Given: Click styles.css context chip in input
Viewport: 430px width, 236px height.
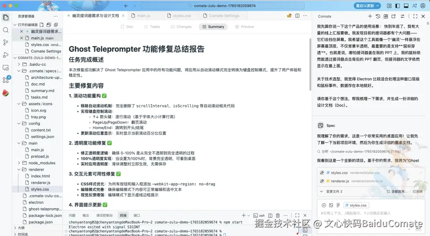Looking at the screenshot, I should coord(356,205).
